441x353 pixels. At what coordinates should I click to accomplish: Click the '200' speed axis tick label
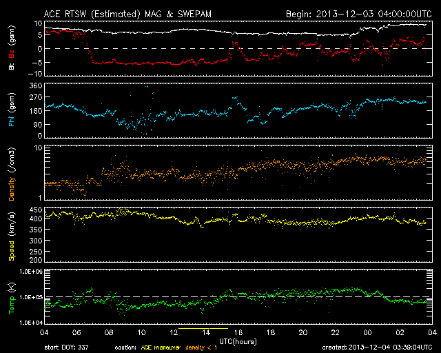click(36, 259)
